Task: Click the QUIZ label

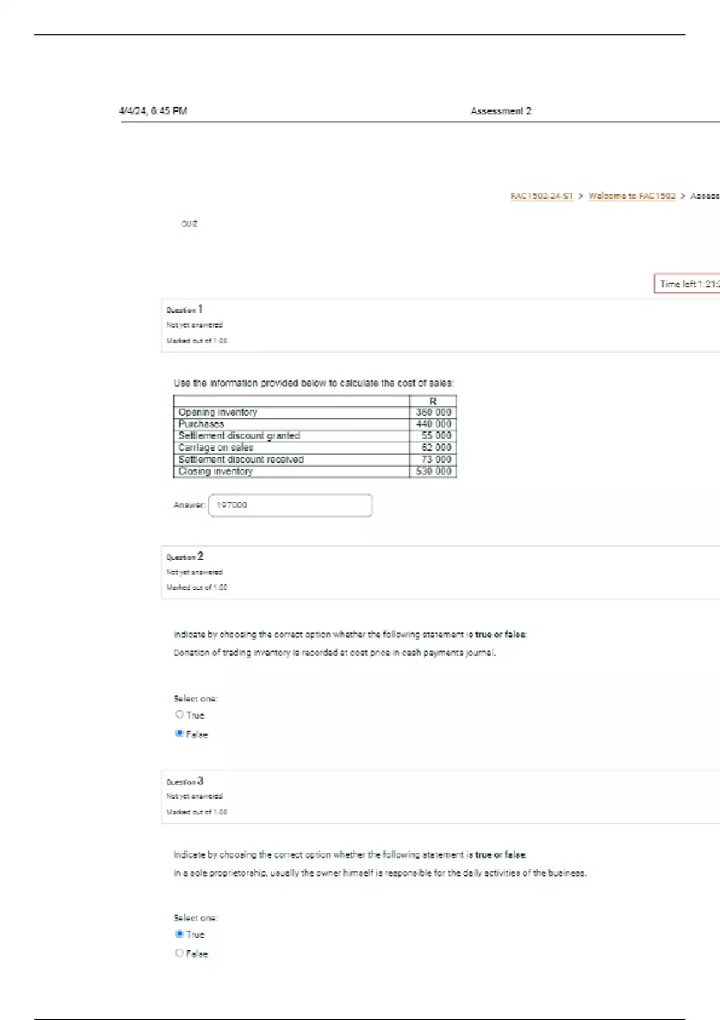Action: (x=190, y=224)
